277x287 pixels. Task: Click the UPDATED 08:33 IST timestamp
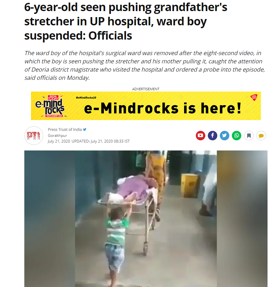(100, 141)
